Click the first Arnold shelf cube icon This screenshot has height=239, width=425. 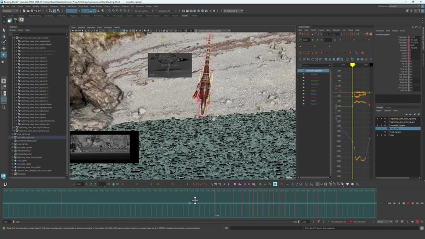(10, 20)
